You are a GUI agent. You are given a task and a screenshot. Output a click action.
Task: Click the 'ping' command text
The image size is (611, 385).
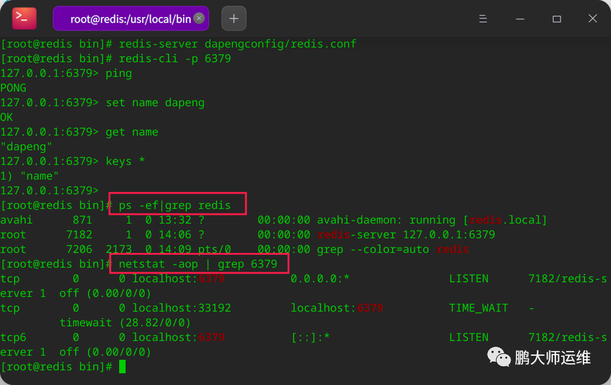pos(119,73)
